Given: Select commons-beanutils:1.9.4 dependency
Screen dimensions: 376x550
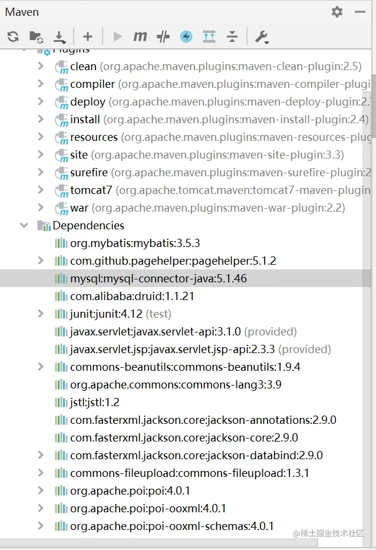Looking at the screenshot, I should [x=185, y=367].
